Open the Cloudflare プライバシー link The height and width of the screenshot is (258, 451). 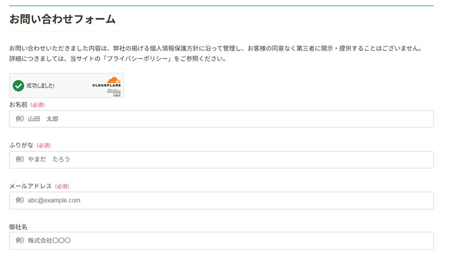click(x=114, y=90)
